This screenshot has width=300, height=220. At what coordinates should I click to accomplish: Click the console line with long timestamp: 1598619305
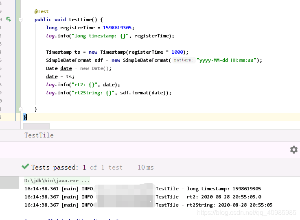click(x=142, y=189)
